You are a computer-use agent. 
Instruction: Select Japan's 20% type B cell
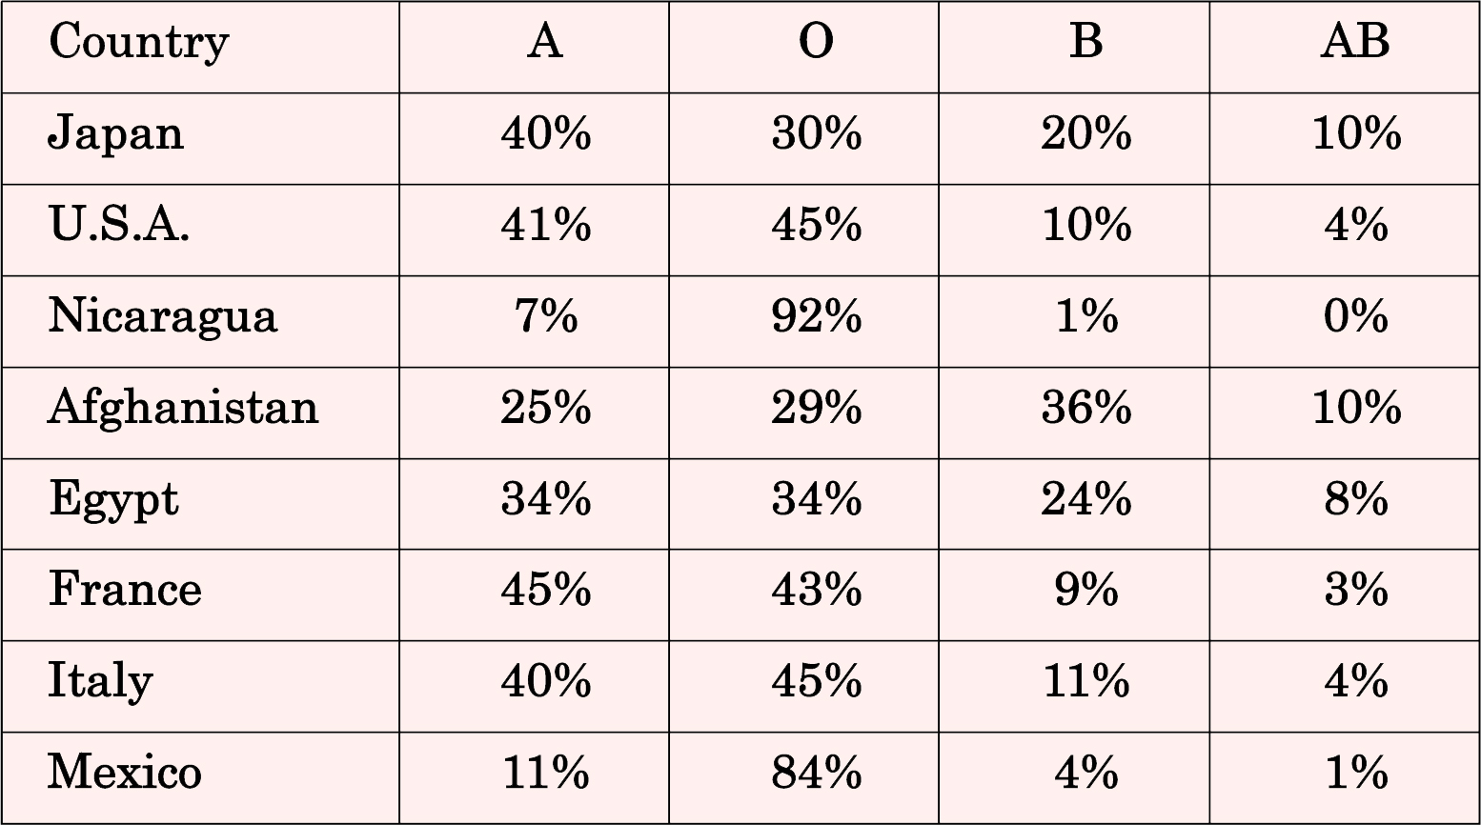1085,134
